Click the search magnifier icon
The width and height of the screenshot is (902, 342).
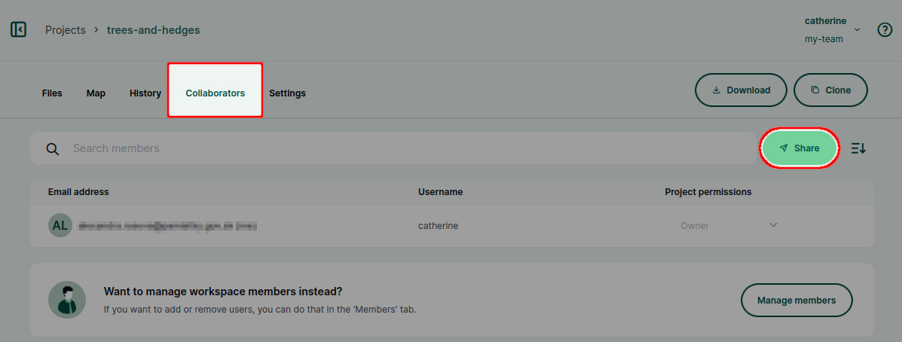click(x=52, y=149)
